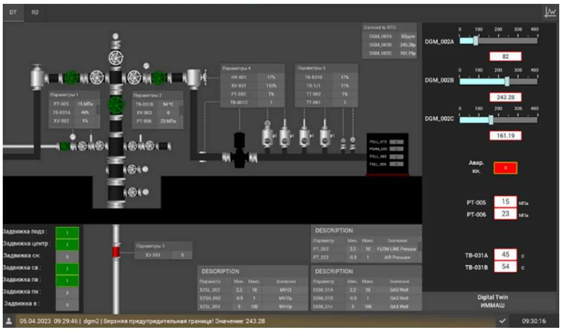The image size is (562, 330).
Task: Click the Digital Twin ИММАШ label
Action: tap(492, 301)
